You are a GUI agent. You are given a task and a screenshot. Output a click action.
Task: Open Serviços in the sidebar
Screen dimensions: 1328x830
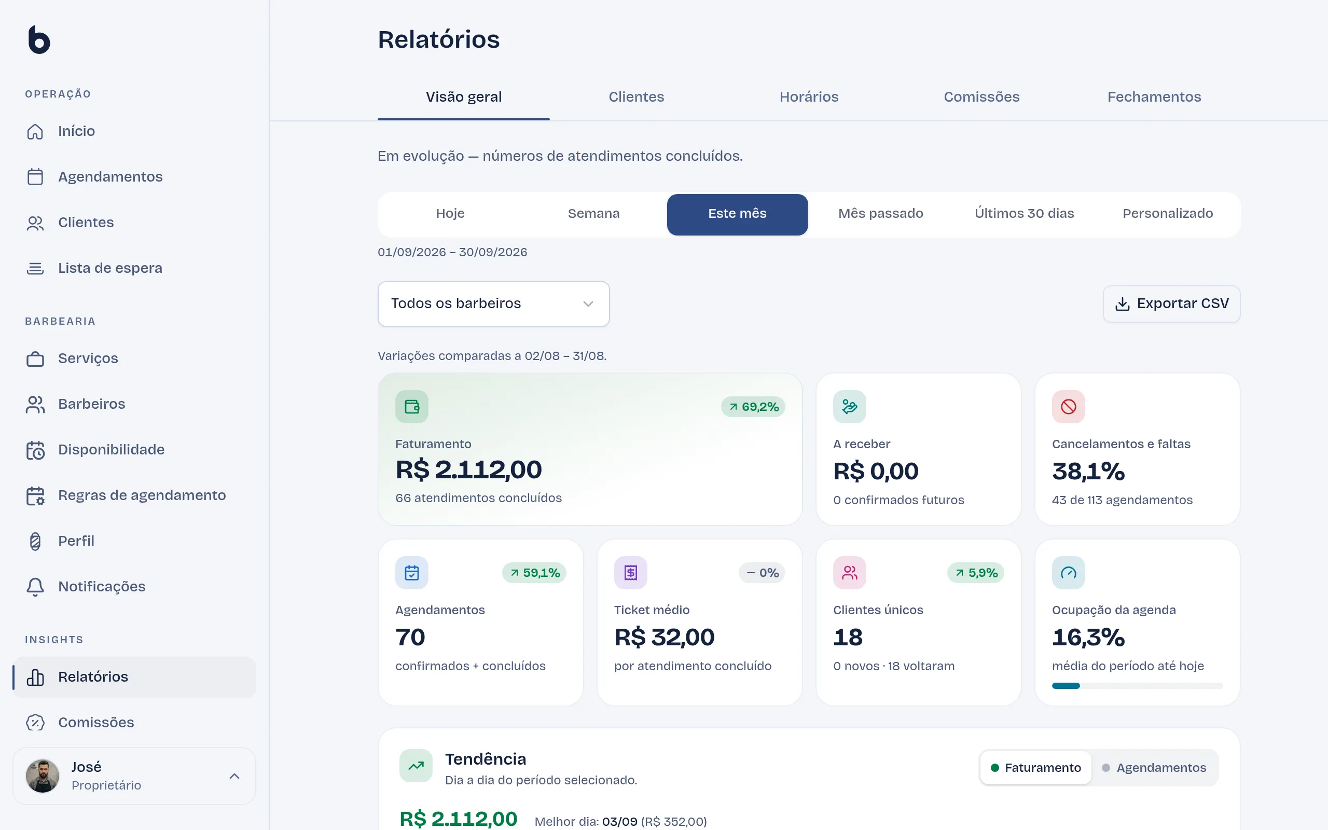tap(134, 358)
